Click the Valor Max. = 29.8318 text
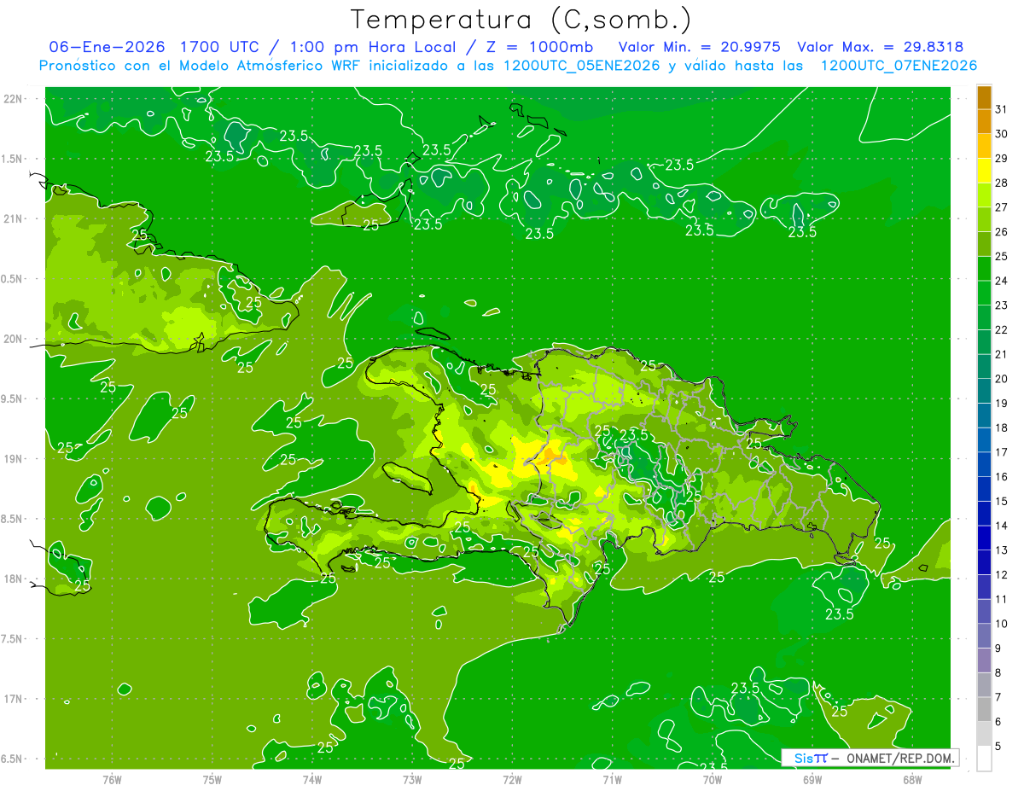Image resolution: width=1024 pixels, height=791 pixels. pyautogui.click(x=881, y=47)
